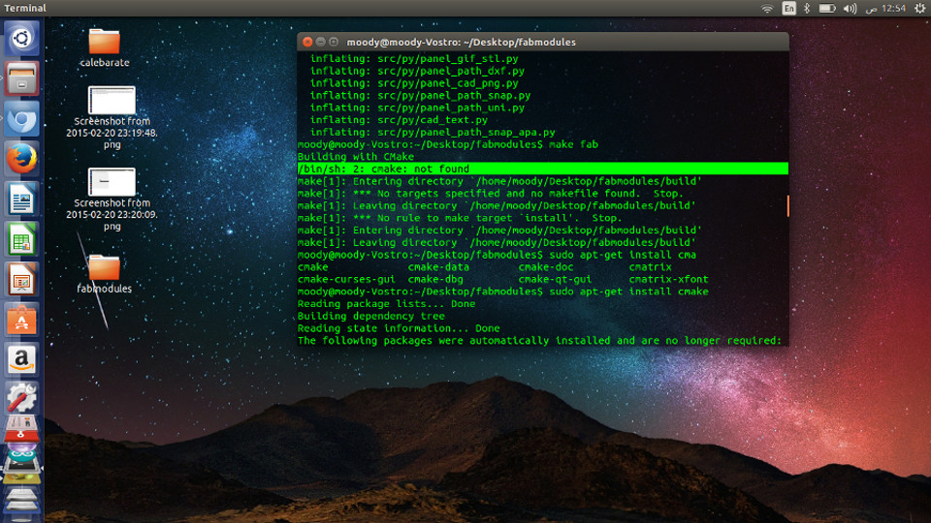Open the Ubuntu Dash search launcher
Screen dimensions: 931x523
coord(21,39)
